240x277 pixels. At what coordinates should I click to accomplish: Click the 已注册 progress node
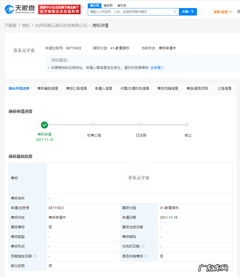(x=140, y=125)
